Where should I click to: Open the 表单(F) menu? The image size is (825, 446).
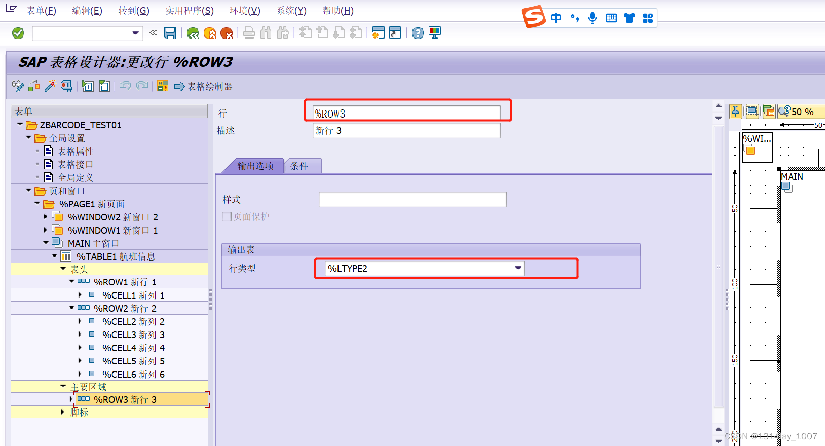41,11
